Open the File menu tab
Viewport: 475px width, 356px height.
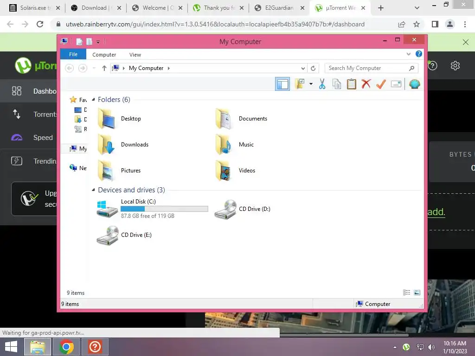[73, 54]
